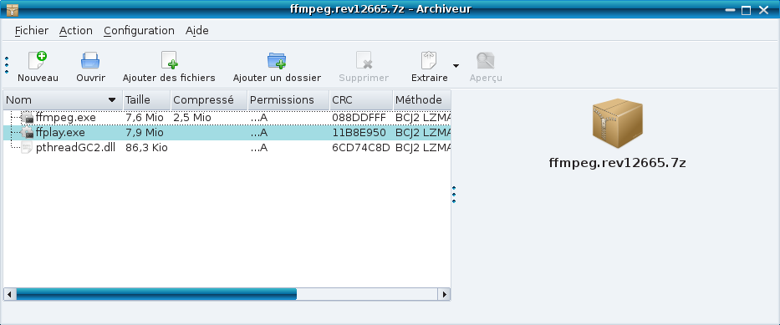The width and height of the screenshot is (780, 325).
Task: Open the Extraire dropdown arrow
Action: click(x=456, y=66)
